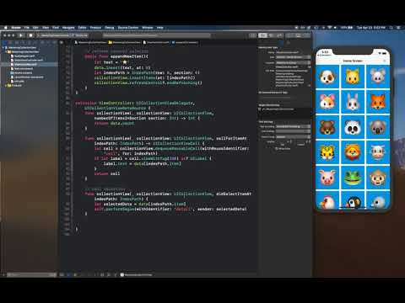Tap the cat emoji cell in the simulator
The image size is (405, 303).
pyautogui.click(x=353, y=77)
